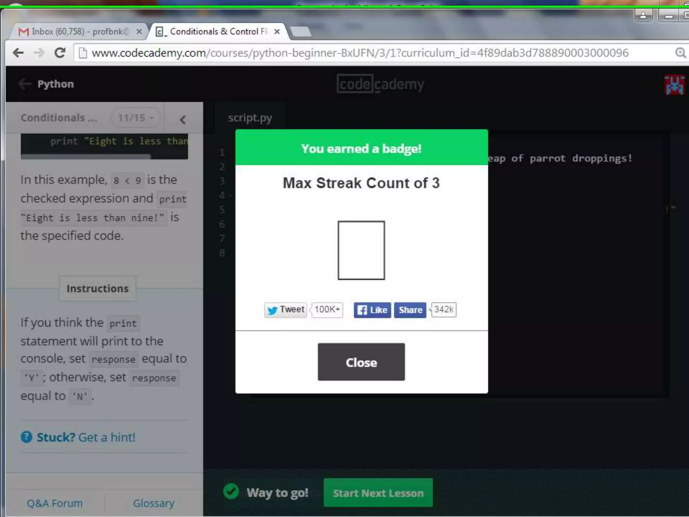
Task: Click the zoom magnifier in address bar
Action: coord(680,53)
